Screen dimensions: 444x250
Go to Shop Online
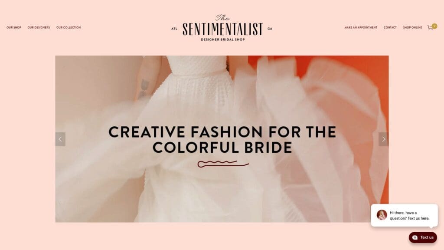coord(412,27)
